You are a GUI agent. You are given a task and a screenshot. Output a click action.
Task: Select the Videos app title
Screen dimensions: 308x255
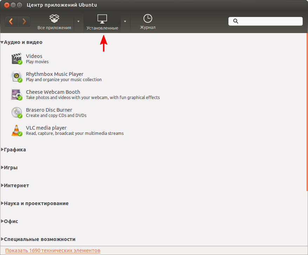pyautogui.click(x=34, y=56)
